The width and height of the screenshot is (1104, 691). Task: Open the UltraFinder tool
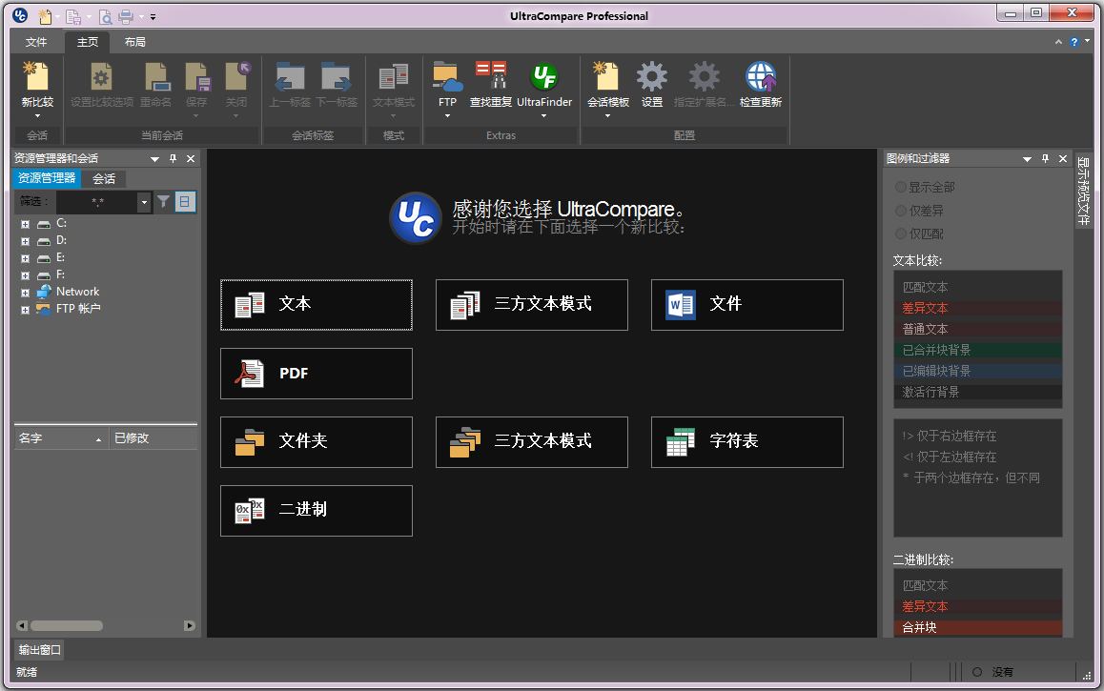[543, 78]
